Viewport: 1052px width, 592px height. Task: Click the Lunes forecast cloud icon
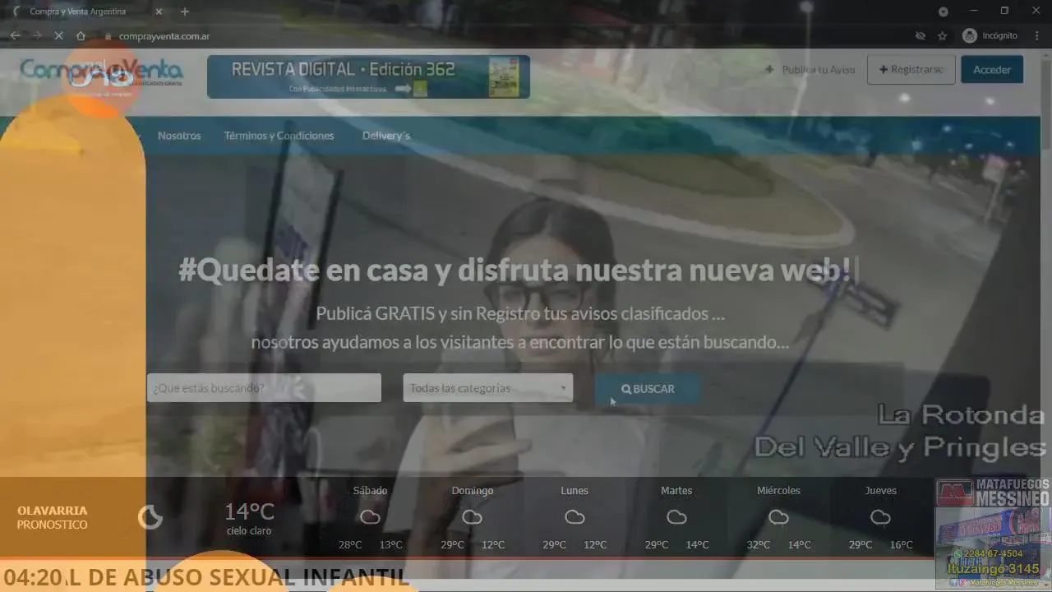click(x=574, y=517)
